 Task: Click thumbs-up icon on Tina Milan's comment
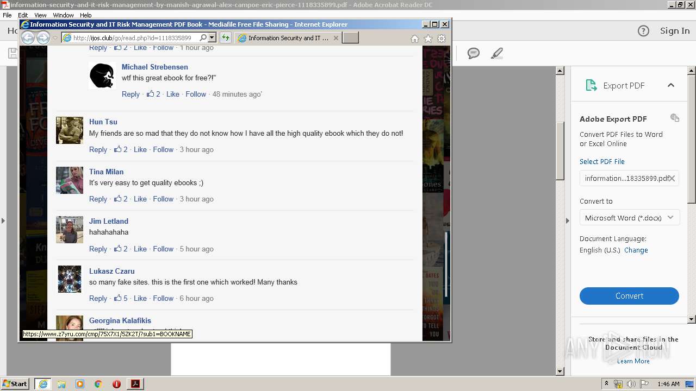(117, 198)
